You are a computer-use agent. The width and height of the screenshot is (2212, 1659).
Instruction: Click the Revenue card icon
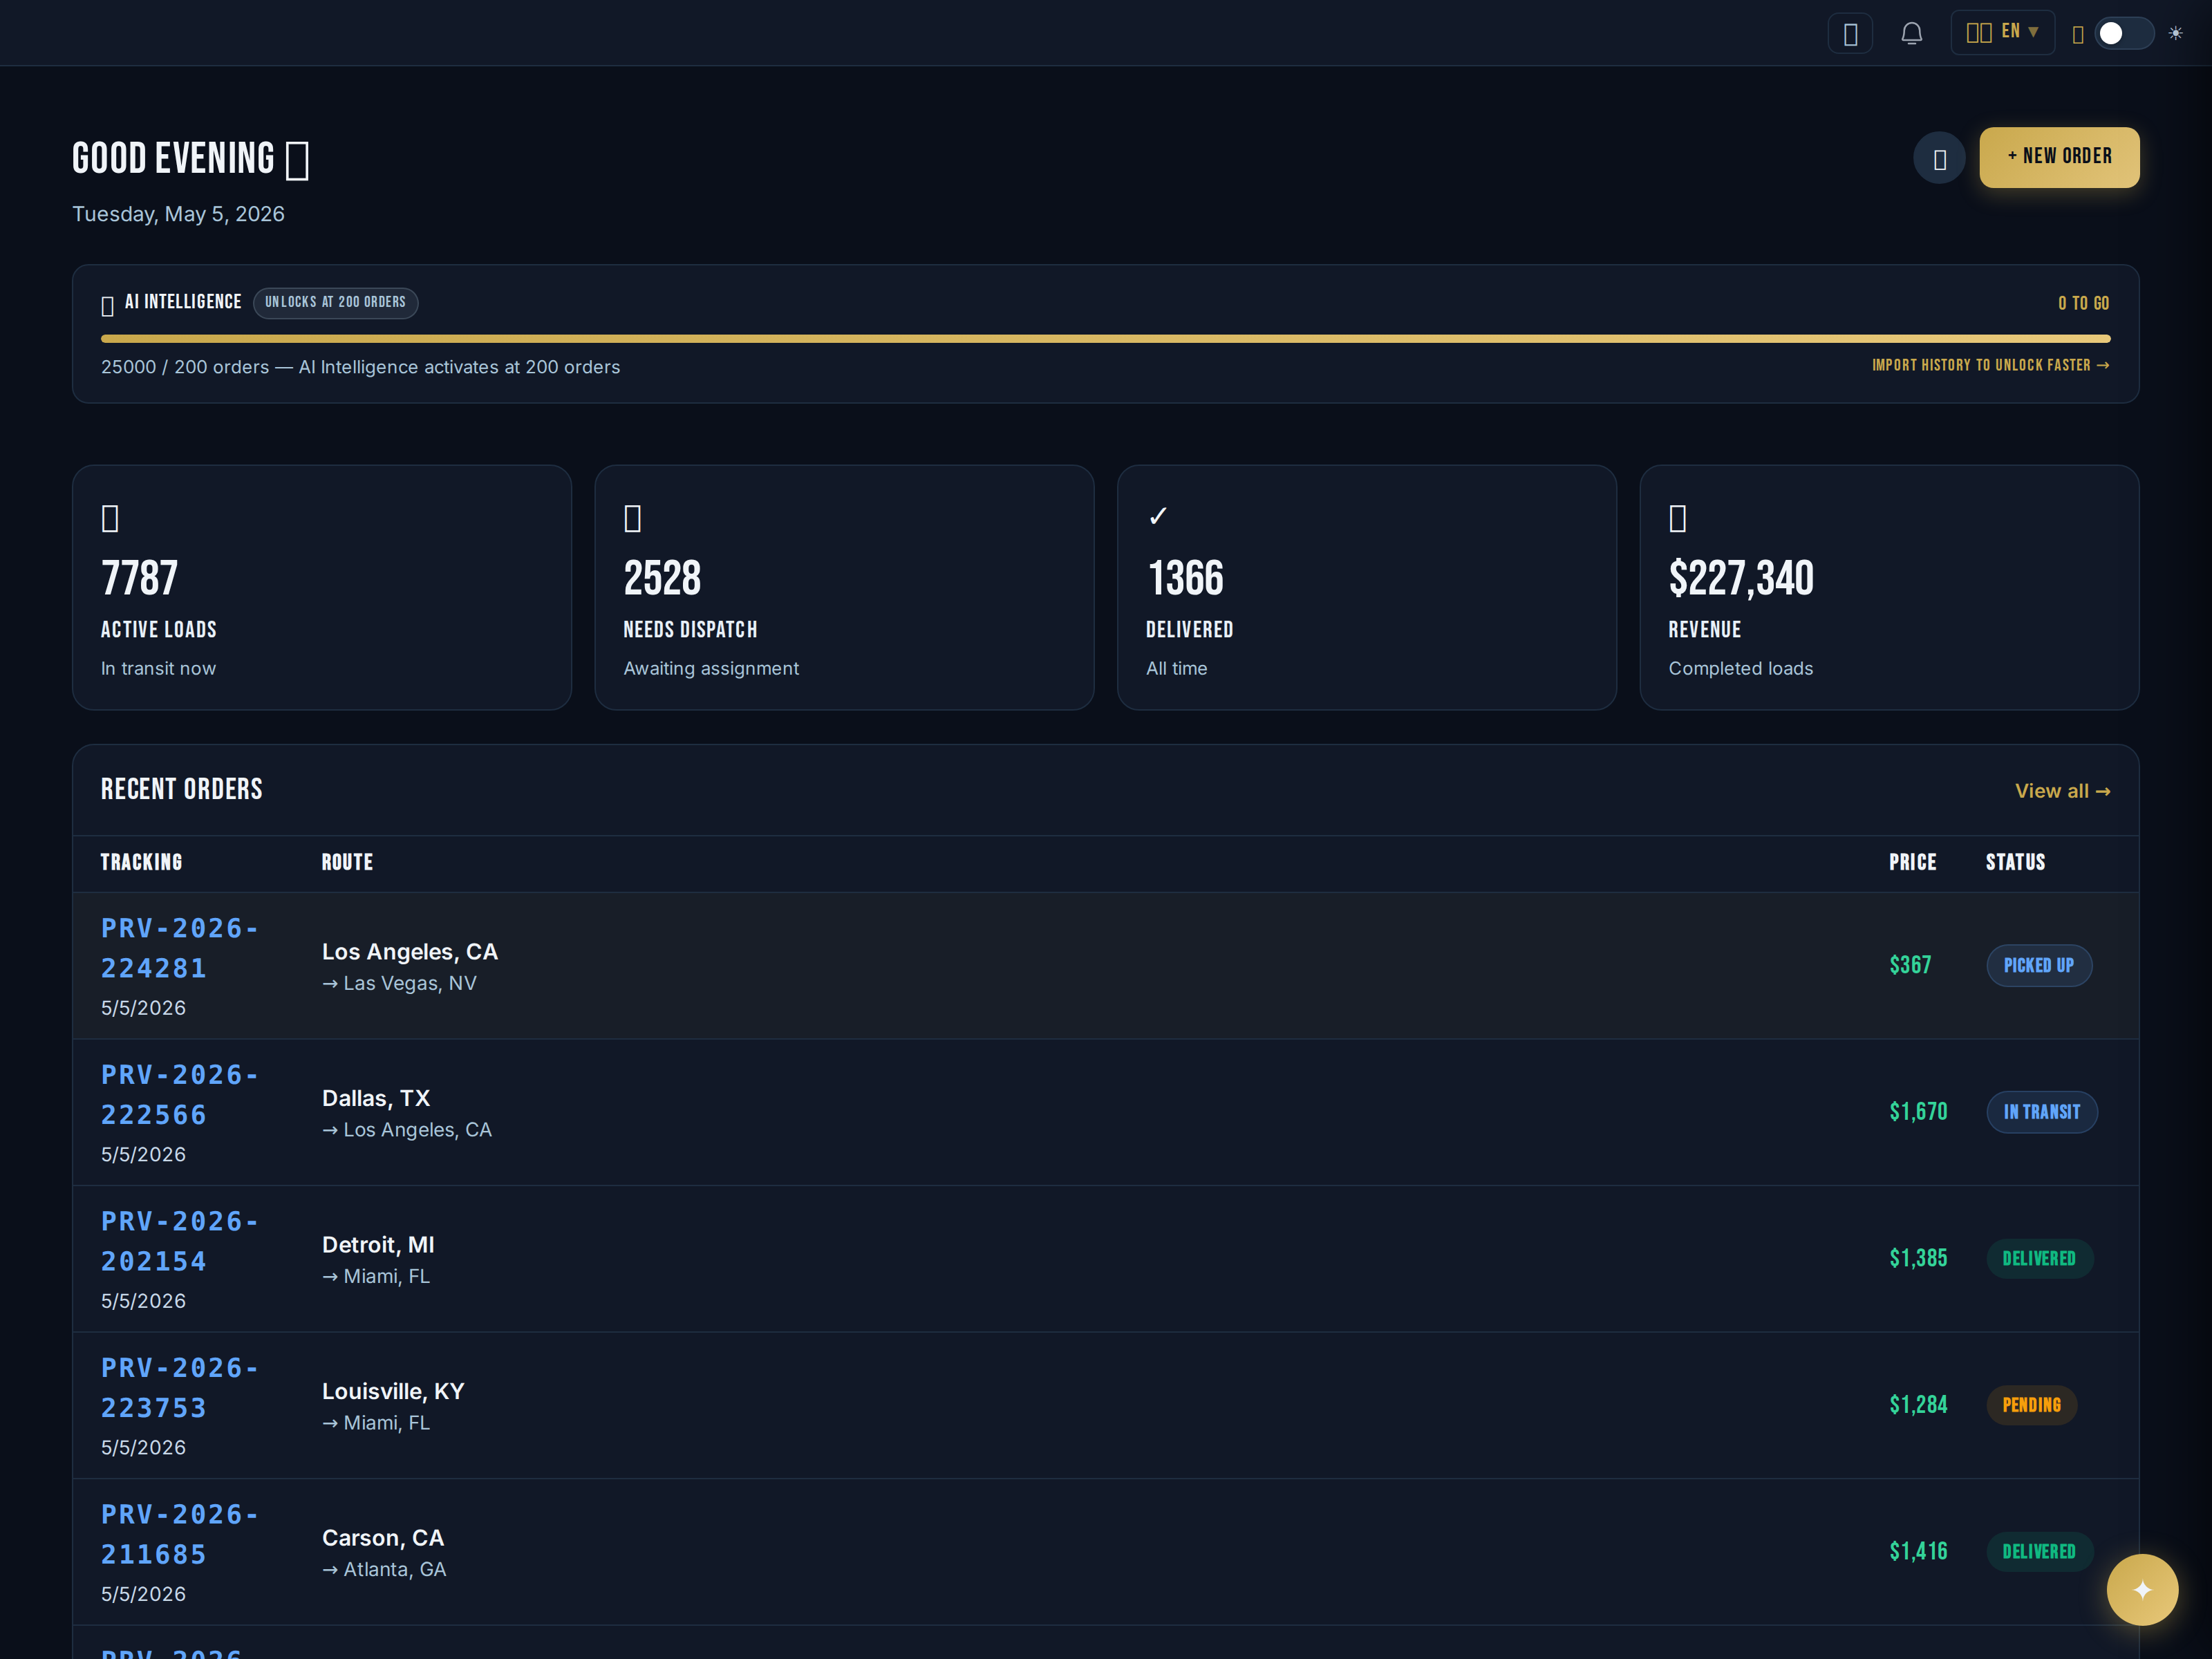[x=1678, y=518]
